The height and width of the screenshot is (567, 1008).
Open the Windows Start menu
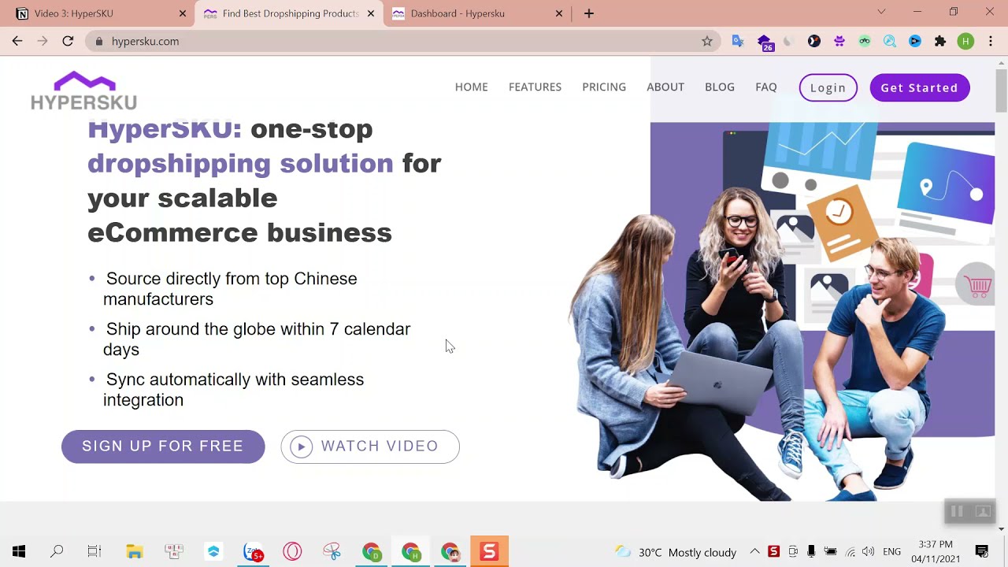click(19, 551)
